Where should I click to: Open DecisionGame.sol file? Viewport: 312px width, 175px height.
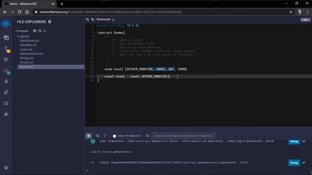tap(31, 54)
